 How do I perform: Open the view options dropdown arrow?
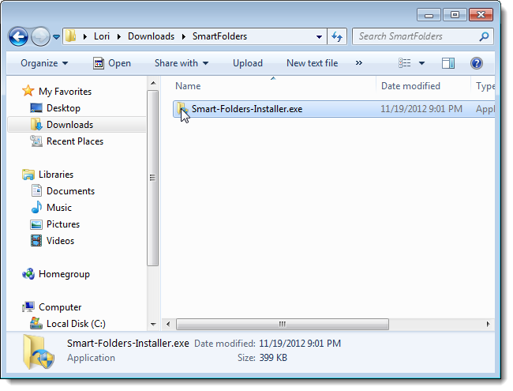(x=422, y=63)
